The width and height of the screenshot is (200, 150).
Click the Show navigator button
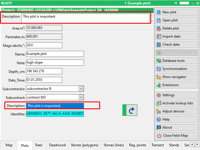pos(174,77)
